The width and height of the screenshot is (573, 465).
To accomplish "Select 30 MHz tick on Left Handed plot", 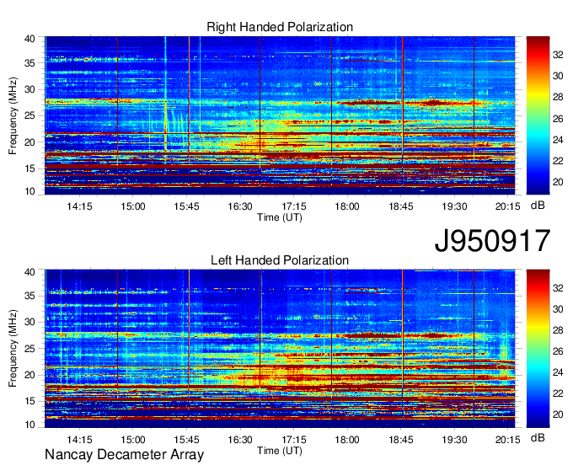I will (x=29, y=322).
